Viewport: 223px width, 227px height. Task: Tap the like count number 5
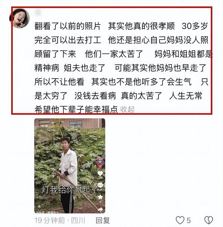(x=189, y=221)
